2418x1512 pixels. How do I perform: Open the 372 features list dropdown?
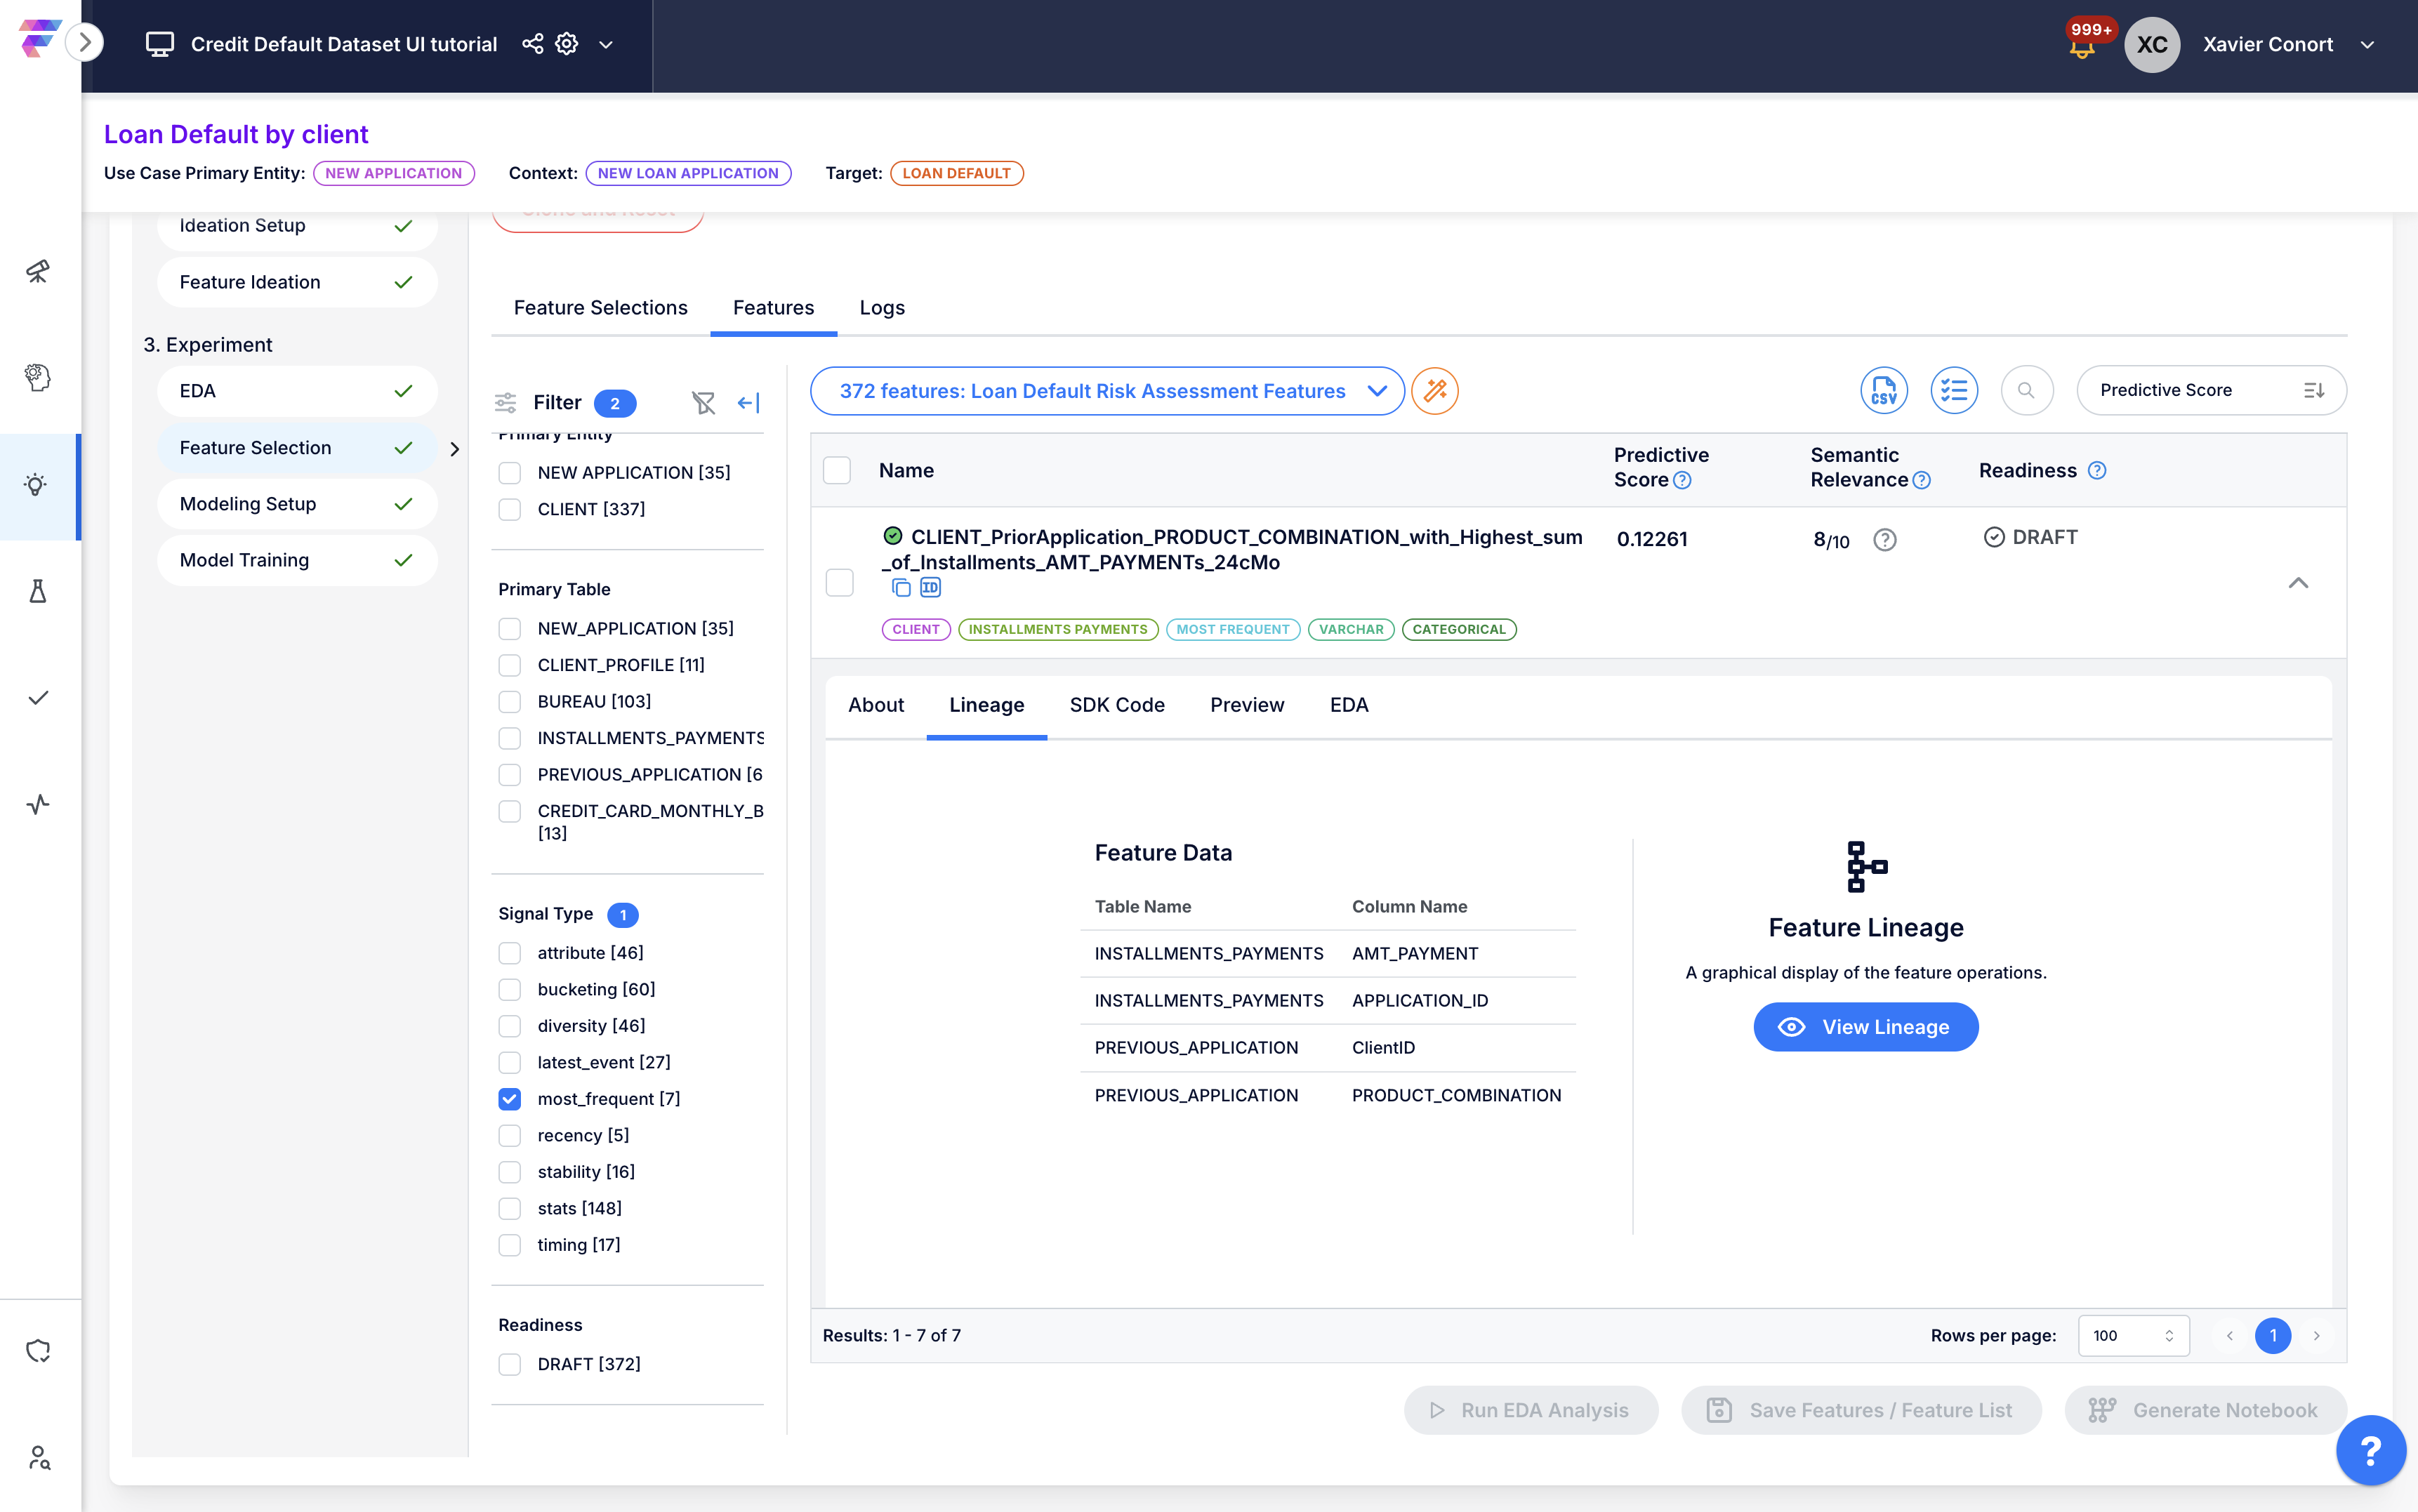(1106, 390)
